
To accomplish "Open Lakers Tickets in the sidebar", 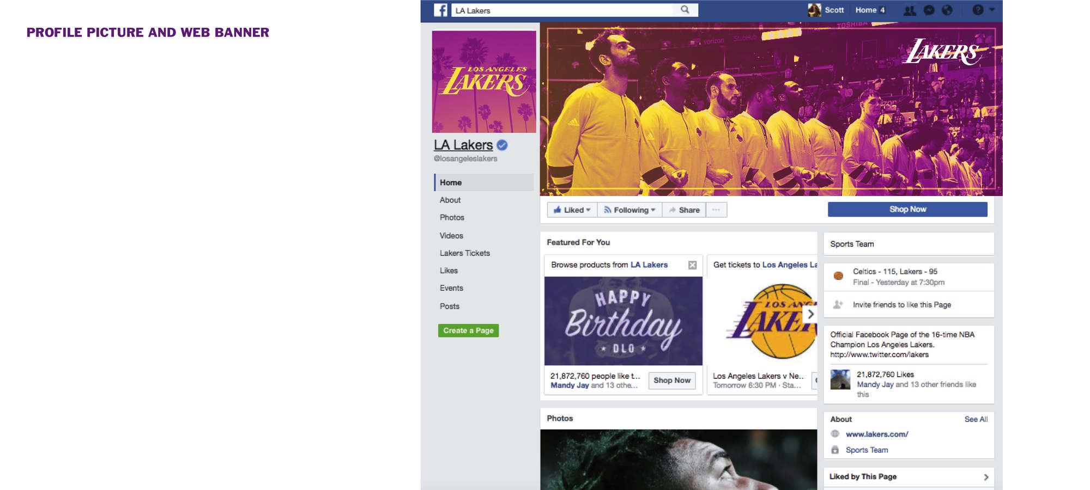I will (464, 253).
